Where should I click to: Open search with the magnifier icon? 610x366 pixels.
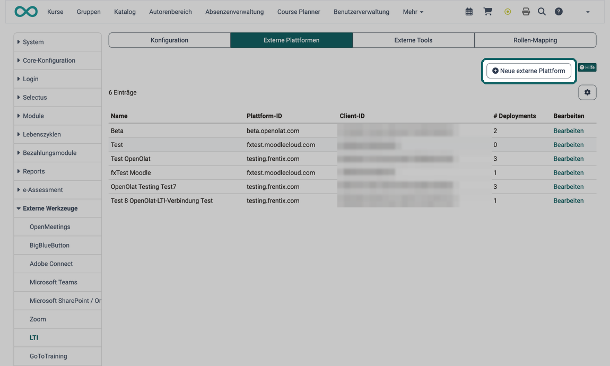coord(542,12)
